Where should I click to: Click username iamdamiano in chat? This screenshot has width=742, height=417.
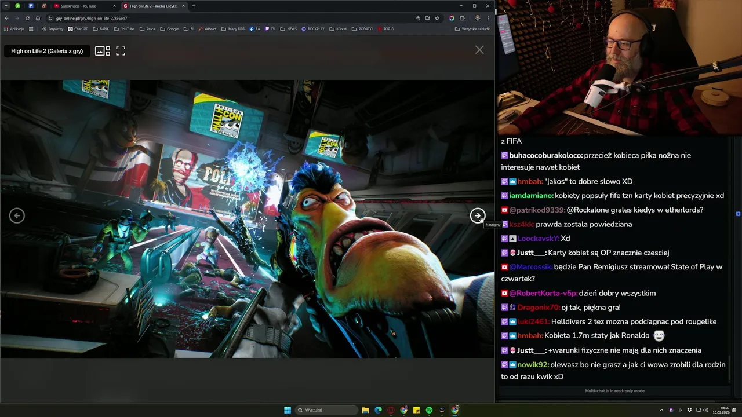[x=531, y=196]
